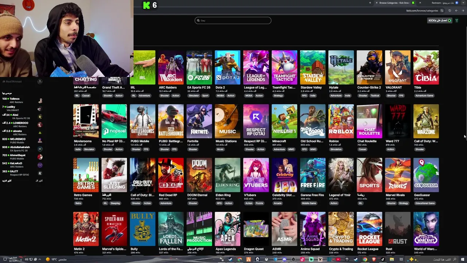This screenshot has height=263, width=467.
Task: Switch to Browse Categories Kick tab
Action: pos(396,3)
